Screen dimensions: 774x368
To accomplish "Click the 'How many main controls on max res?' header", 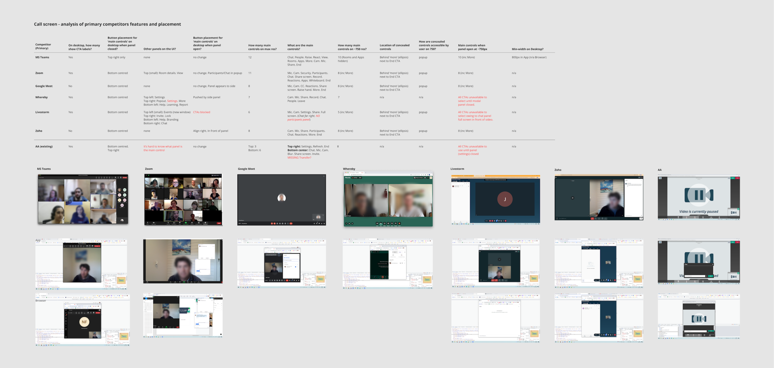I will pos(262,47).
